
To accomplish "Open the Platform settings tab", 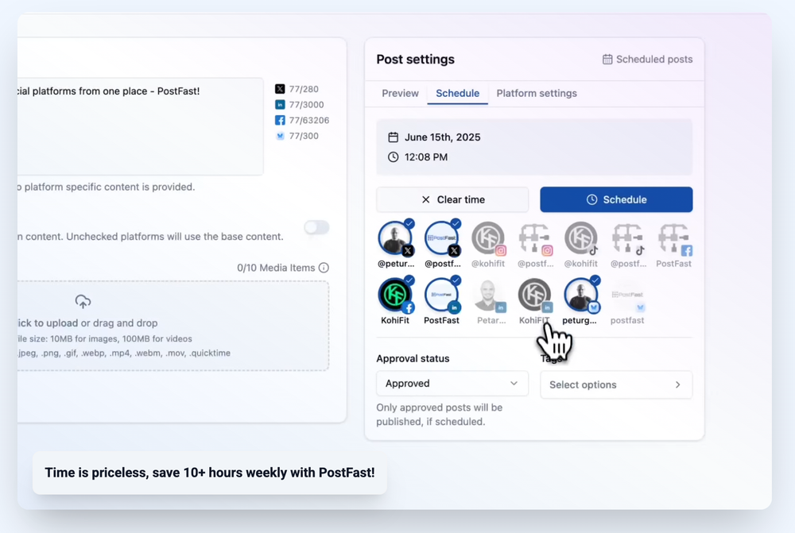I will click(537, 93).
